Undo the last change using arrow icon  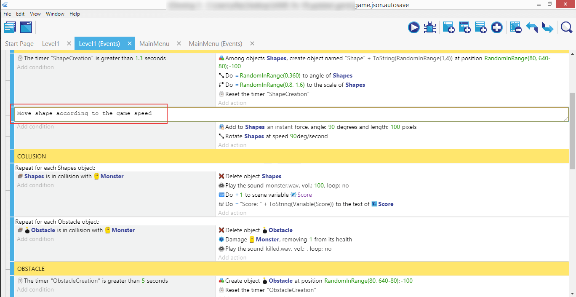click(x=531, y=28)
